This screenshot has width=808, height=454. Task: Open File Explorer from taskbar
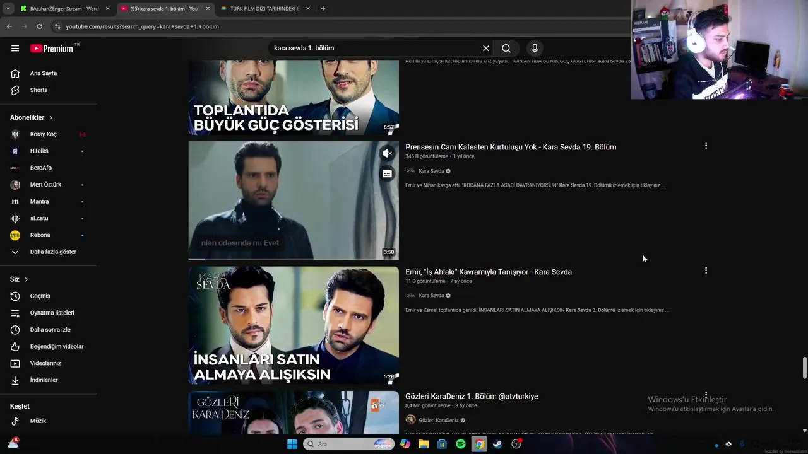click(x=424, y=444)
